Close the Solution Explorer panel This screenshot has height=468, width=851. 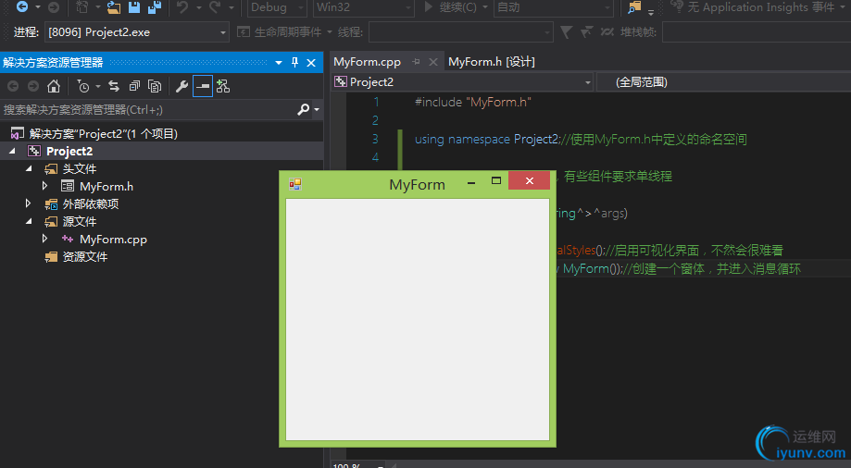coord(311,62)
